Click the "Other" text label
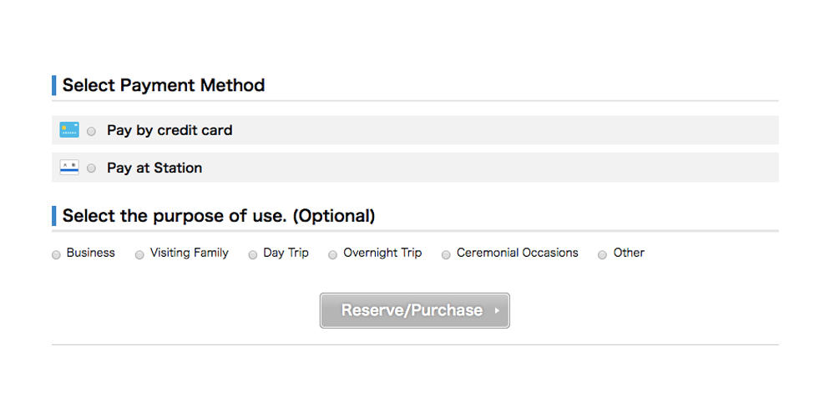Image resolution: width=835 pixels, height=417 pixels. coord(629,253)
